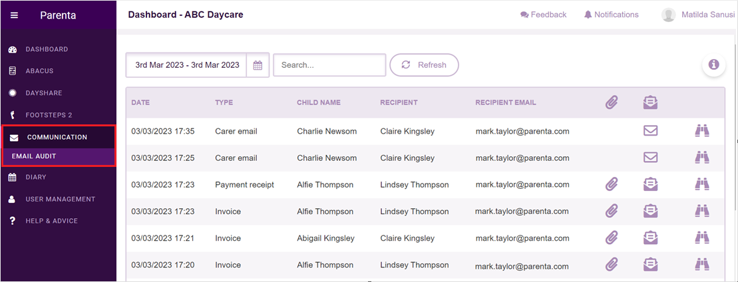This screenshot has height=282, width=738.
Task: Click the Dayshare sun icon
Action: [x=13, y=92]
